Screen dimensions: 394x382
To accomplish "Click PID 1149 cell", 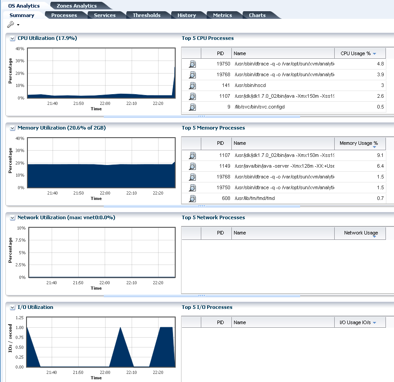I will 225,166.
